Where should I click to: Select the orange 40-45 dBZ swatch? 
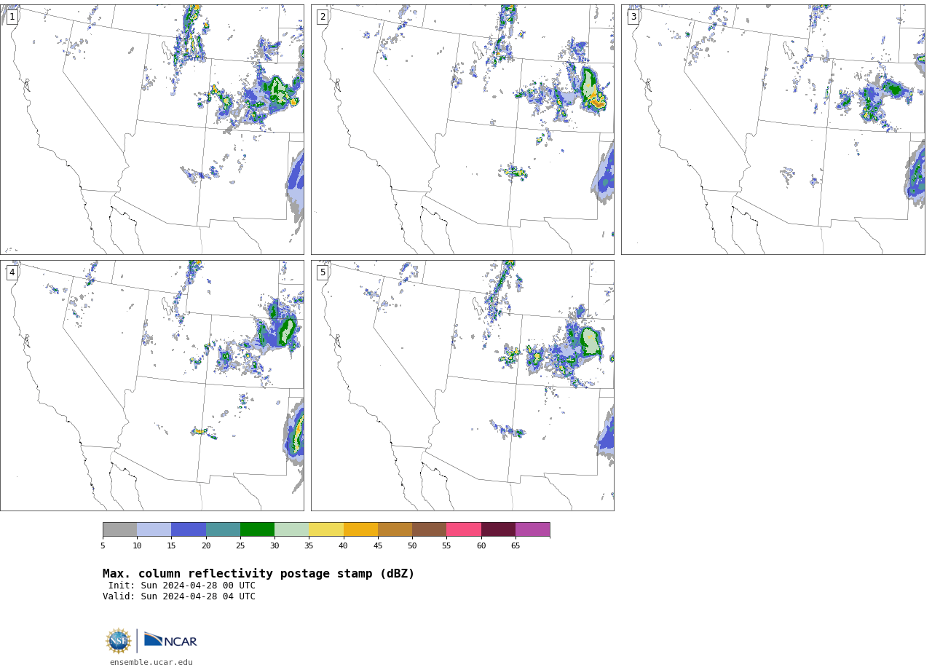pos(360,529)
